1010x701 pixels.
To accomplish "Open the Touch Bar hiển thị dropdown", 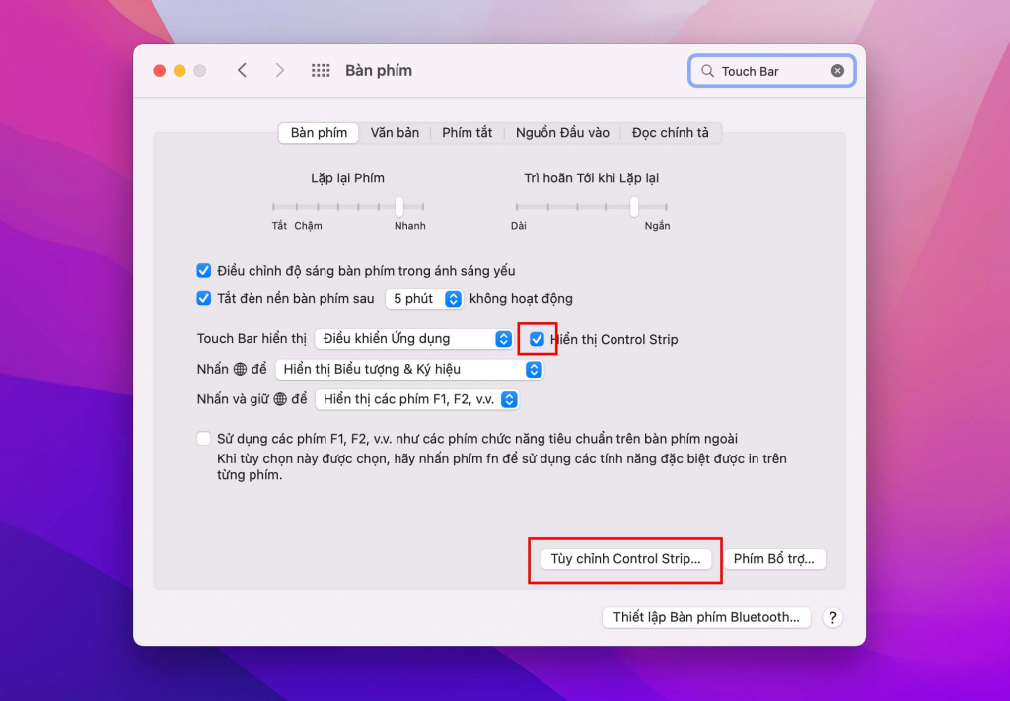I will point(413,339).
